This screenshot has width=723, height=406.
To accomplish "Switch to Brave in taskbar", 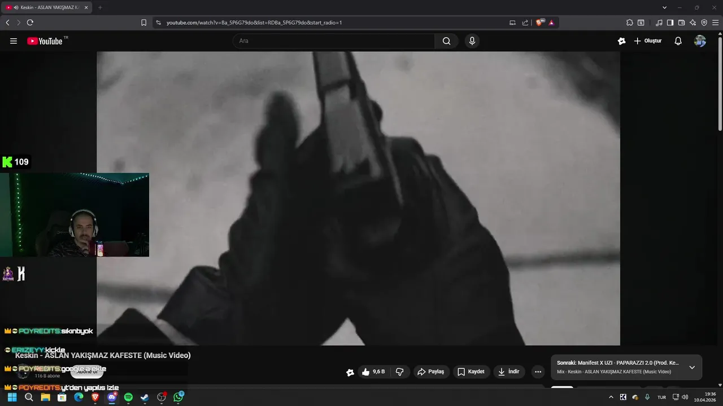I will (x=95, y=398).
